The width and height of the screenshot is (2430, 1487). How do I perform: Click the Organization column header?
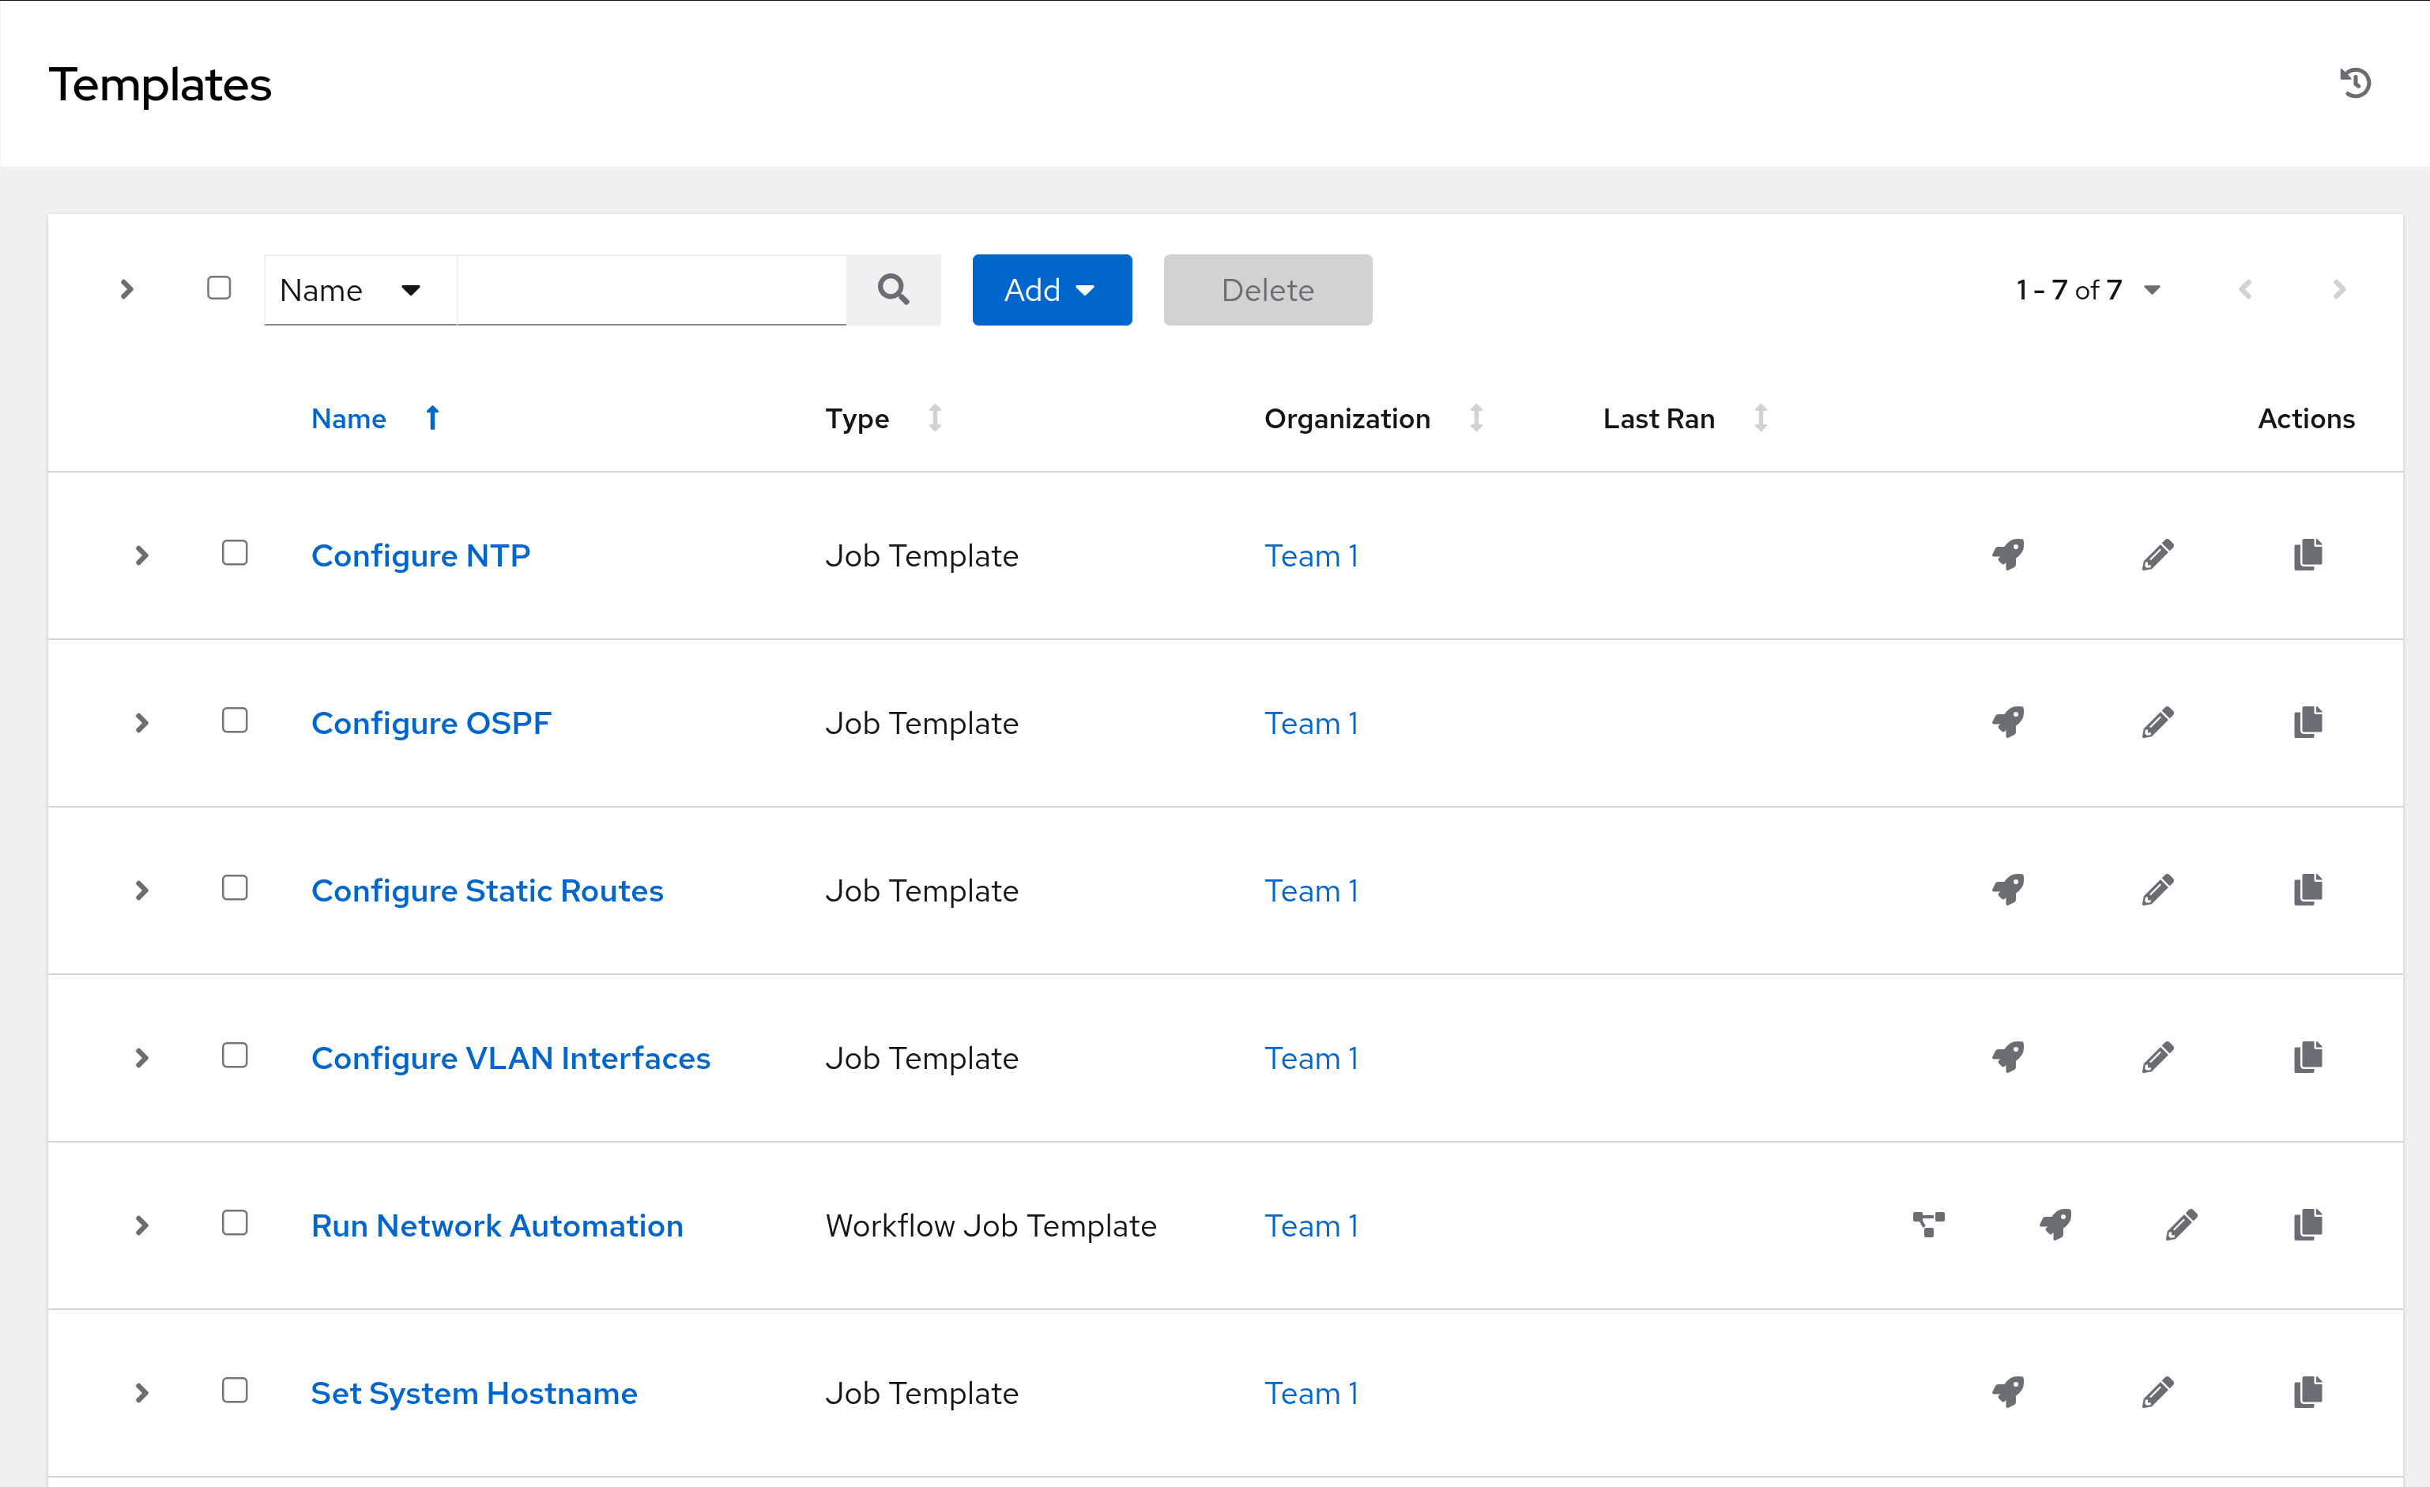click(1347, 419)
